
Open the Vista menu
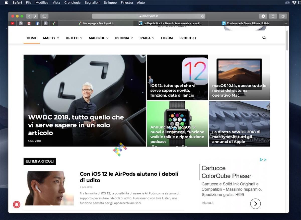(x=56, y=3)
